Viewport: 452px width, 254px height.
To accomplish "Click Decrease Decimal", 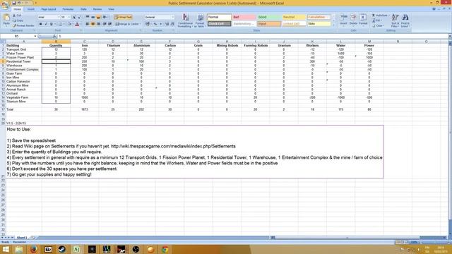I will 172,24.
